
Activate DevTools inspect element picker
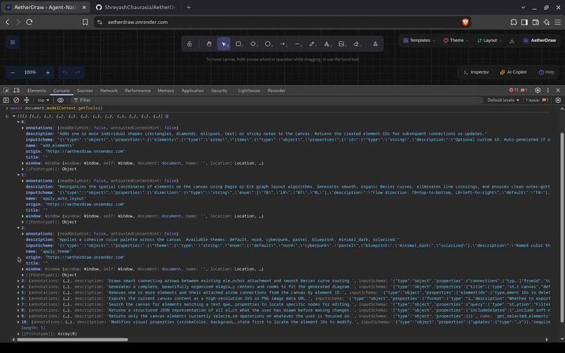(6, 90)
